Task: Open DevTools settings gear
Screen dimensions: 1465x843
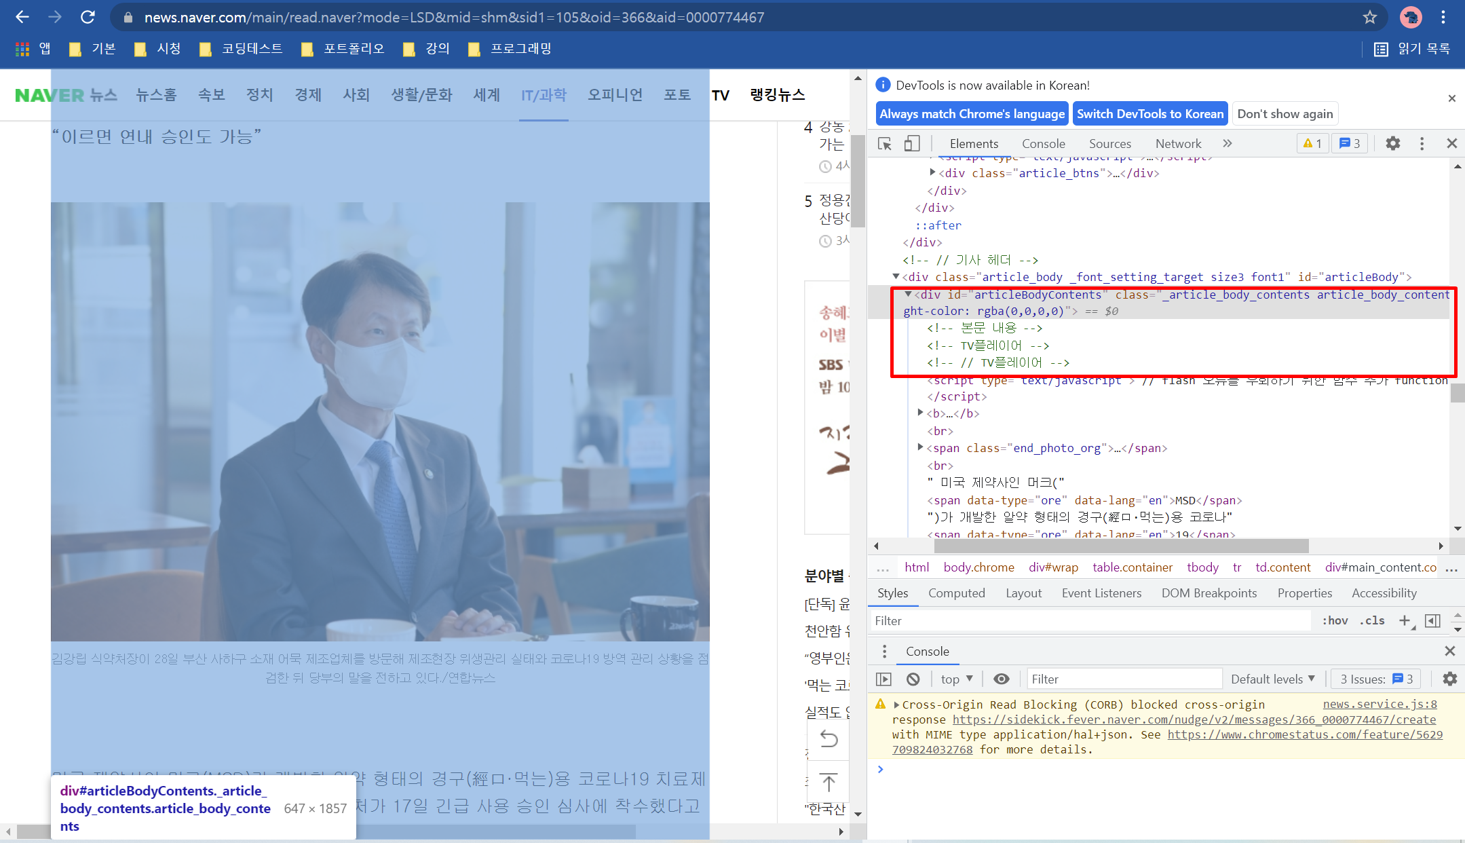Action: tap(1392, 143)
